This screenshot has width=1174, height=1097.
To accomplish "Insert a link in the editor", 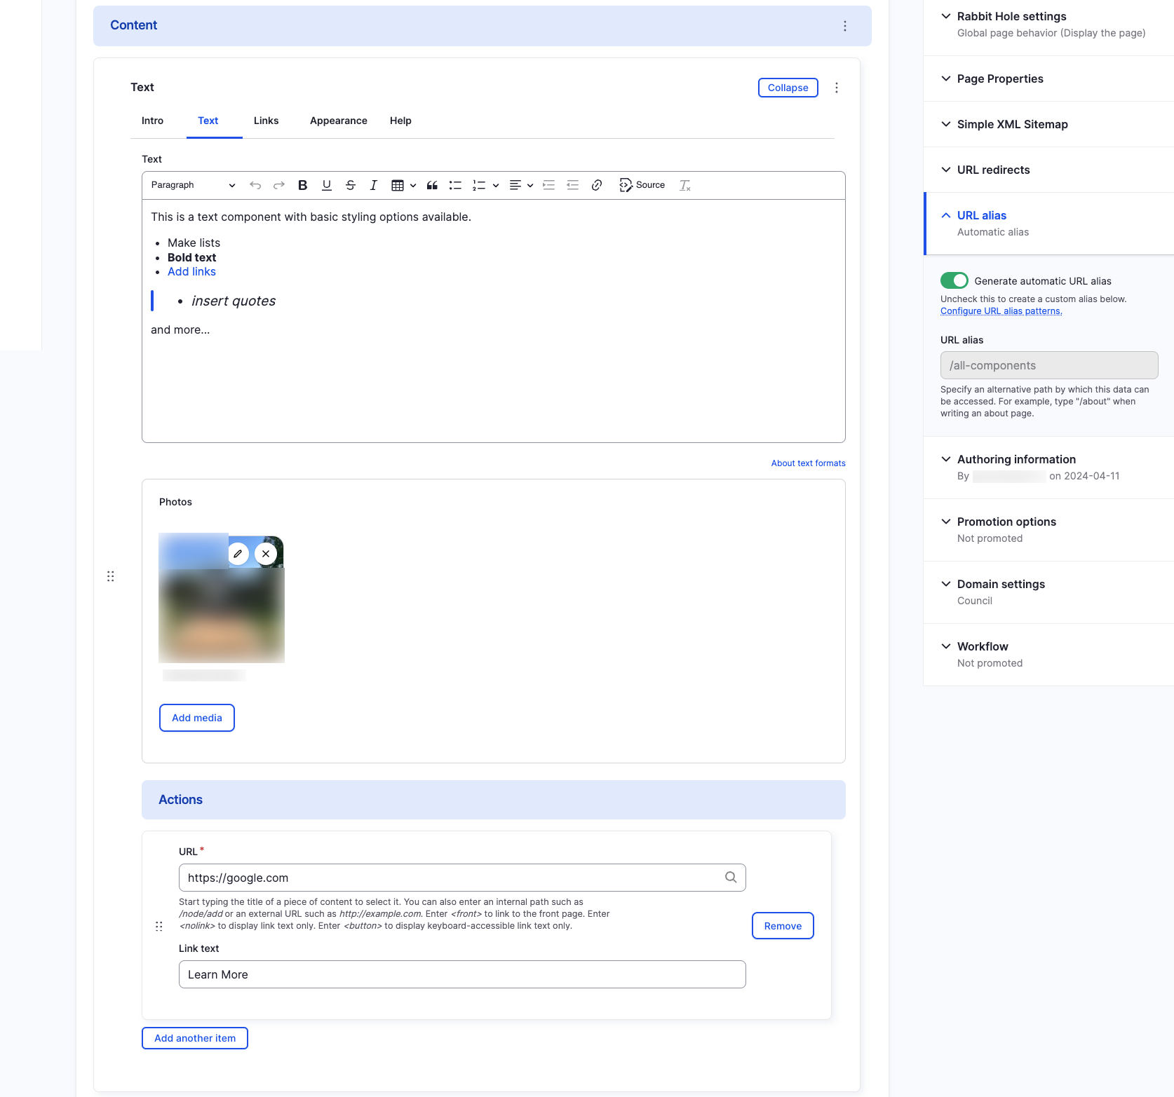I will tap(596, 185).
